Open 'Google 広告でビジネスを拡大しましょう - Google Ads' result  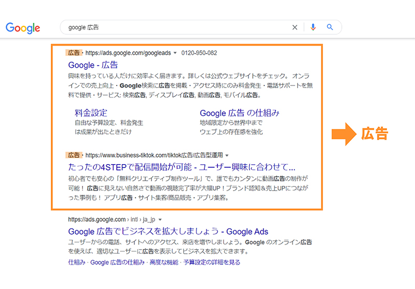(168, 232)
